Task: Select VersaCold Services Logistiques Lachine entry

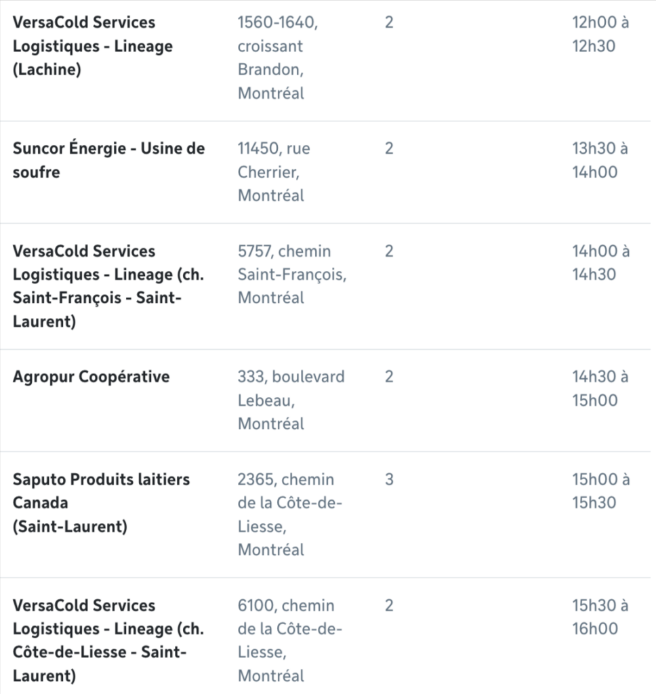Action: (93, 46)
